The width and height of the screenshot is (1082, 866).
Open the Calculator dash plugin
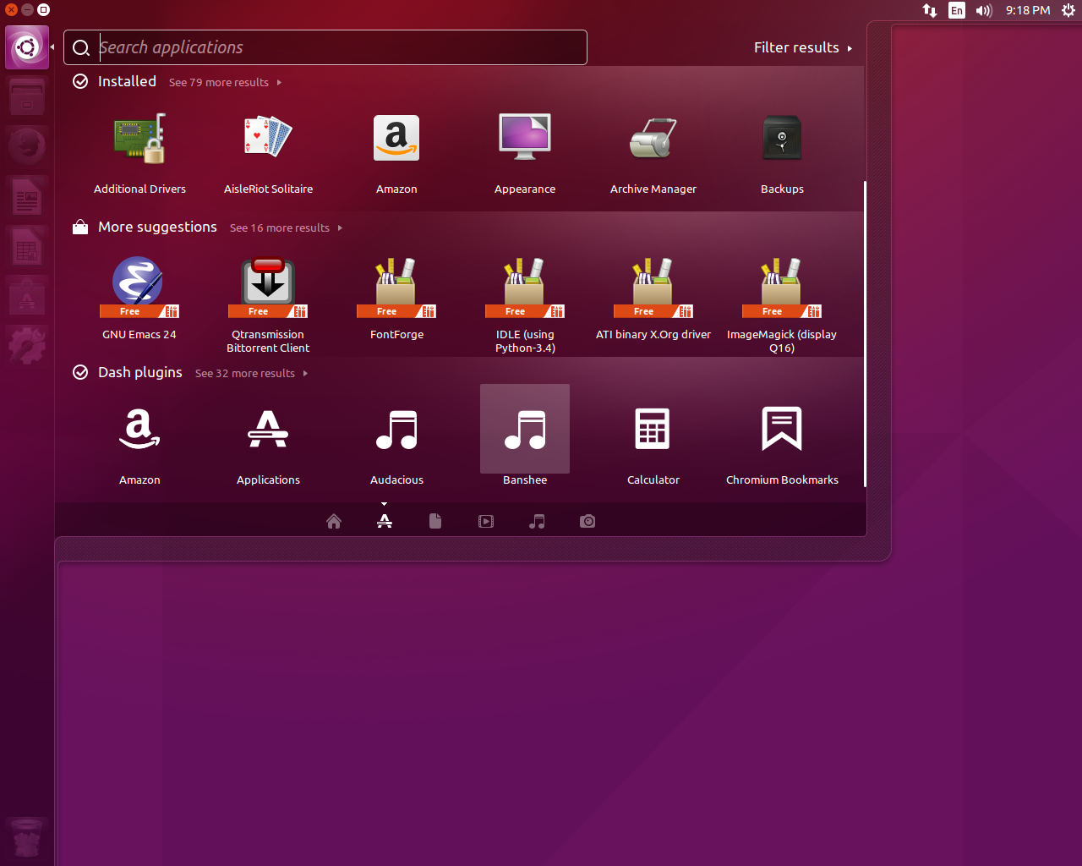pyautogui.click(x=653, y=445)
